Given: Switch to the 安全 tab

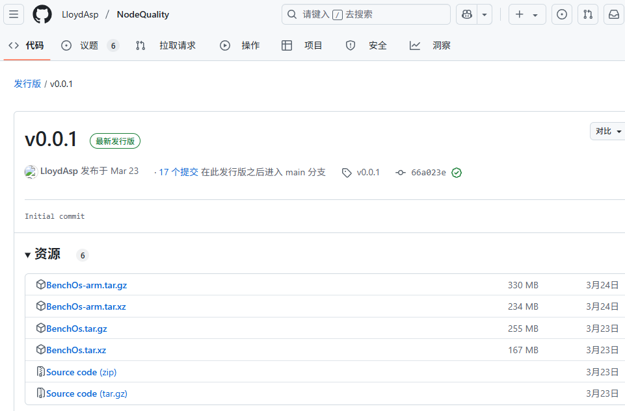Looking at the screenshot, I should pos(366,45).
